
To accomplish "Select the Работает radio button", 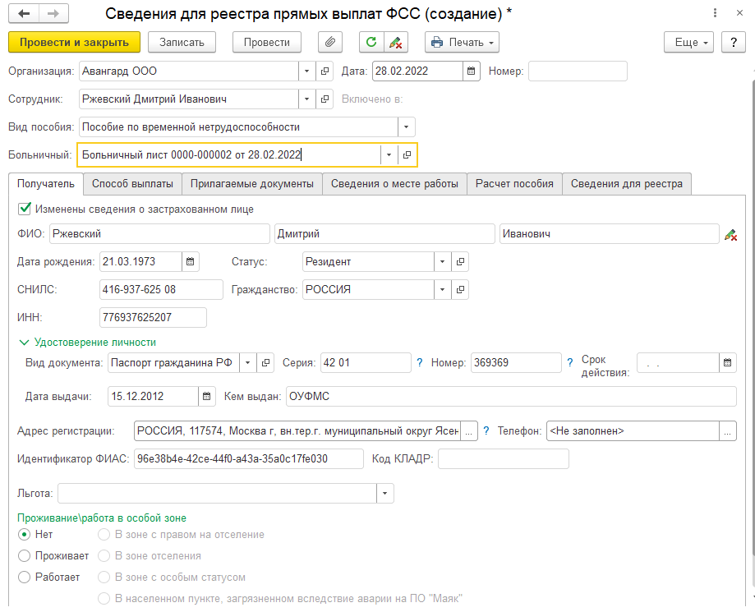I will [x=24, y=577].
